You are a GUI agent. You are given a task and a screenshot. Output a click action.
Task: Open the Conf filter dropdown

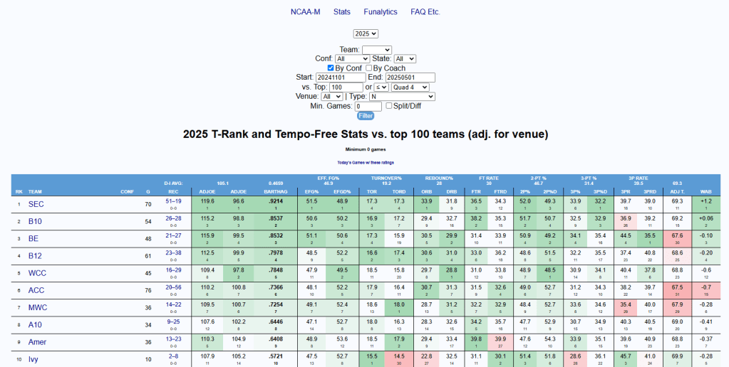351,59
